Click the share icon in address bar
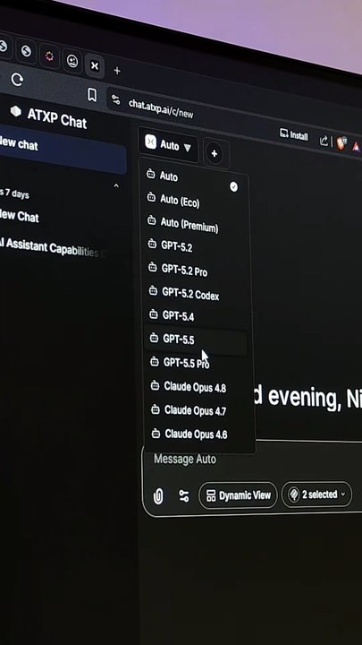Screen dimensions: 362x645 [324, 142]
